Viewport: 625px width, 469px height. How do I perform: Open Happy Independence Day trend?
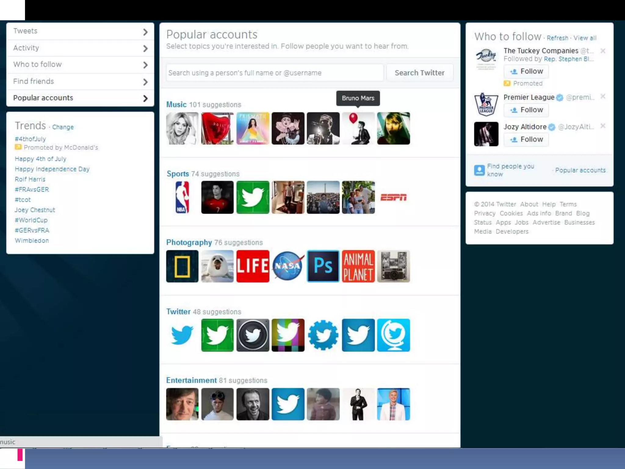tap(52, 169)
